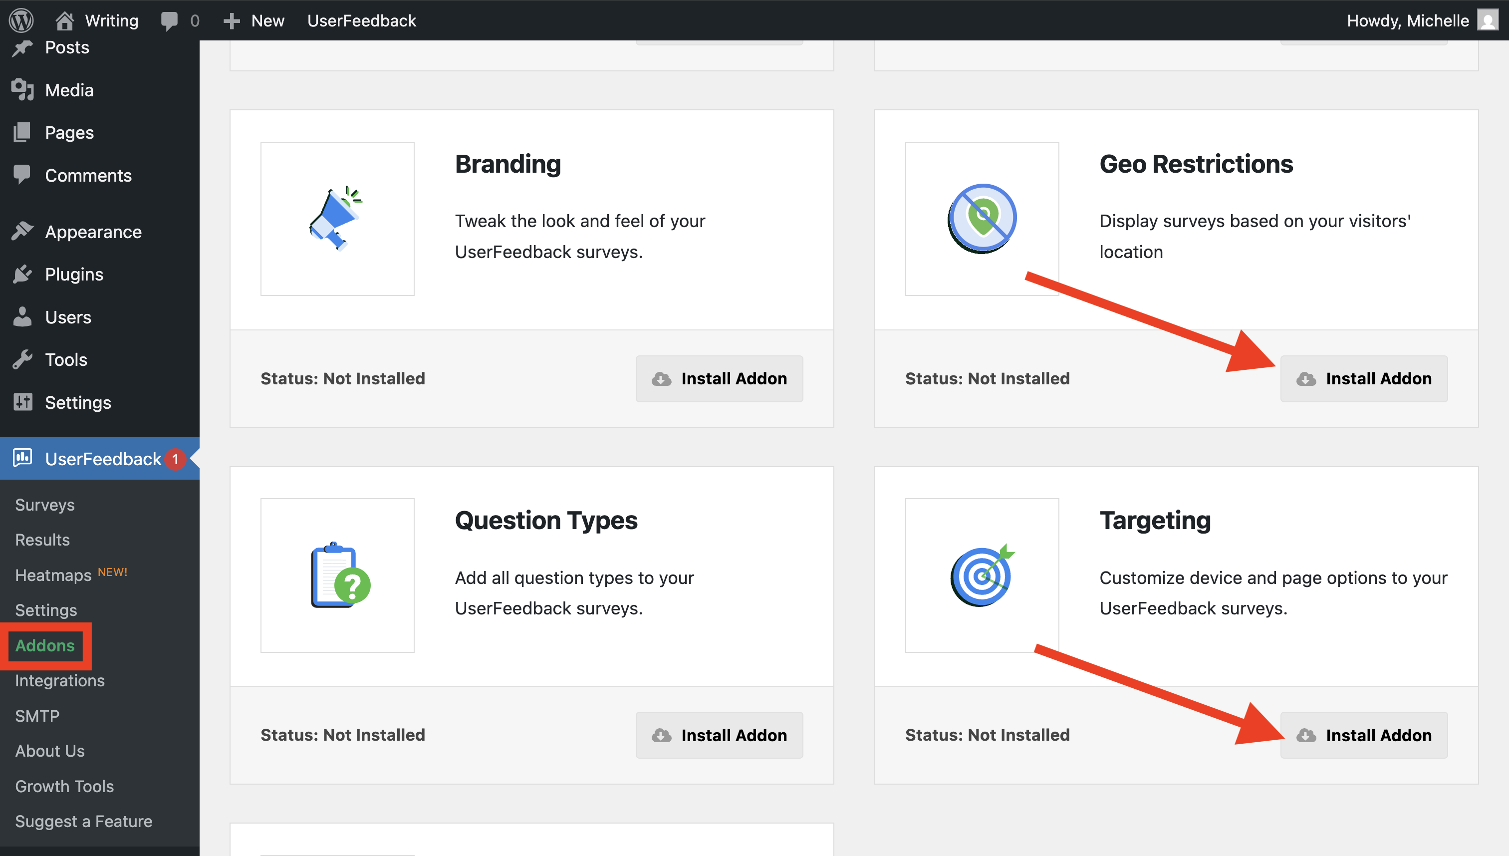Click the cloud download icon on Targeting's button

(1306, 736)
